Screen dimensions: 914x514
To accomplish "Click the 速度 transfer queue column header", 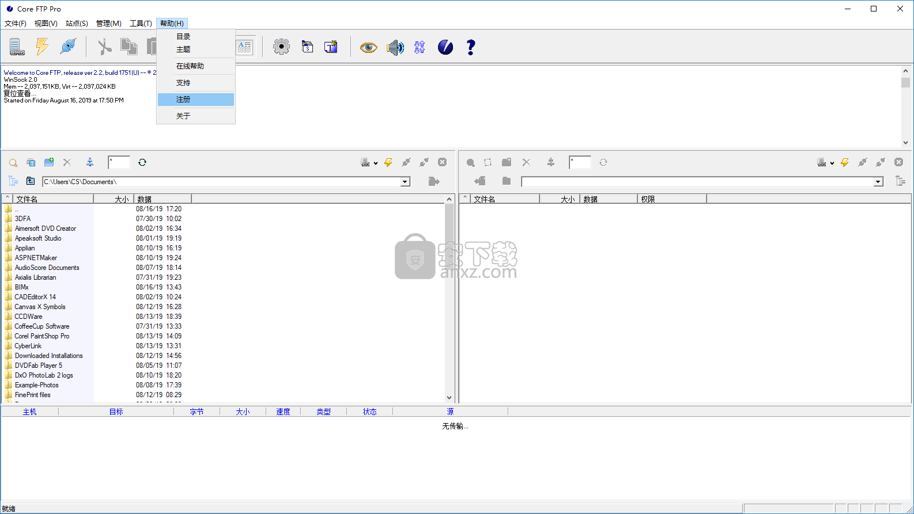I will tap(283, 412).
